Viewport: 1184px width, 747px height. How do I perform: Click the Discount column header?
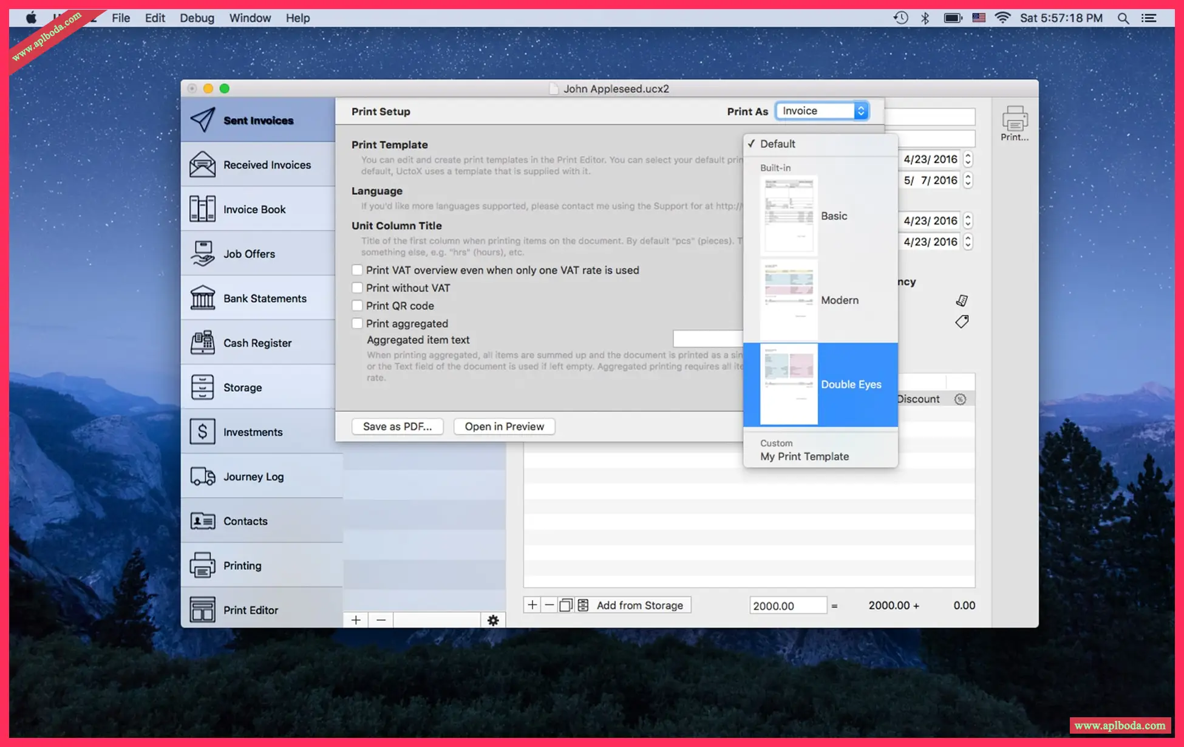pyautogui.click(x=918, y=399)
